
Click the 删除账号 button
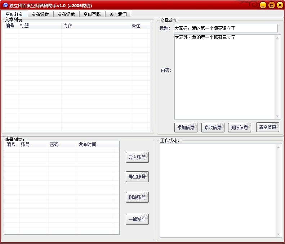coord(137,197)
